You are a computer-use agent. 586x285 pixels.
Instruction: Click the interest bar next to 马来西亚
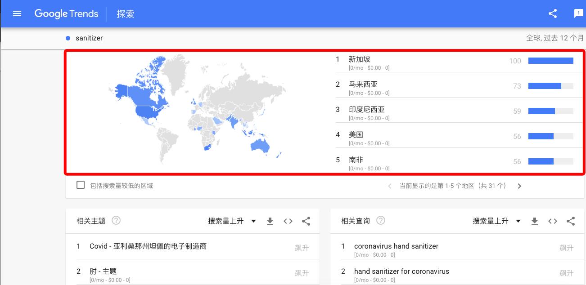tap(550, 85)
